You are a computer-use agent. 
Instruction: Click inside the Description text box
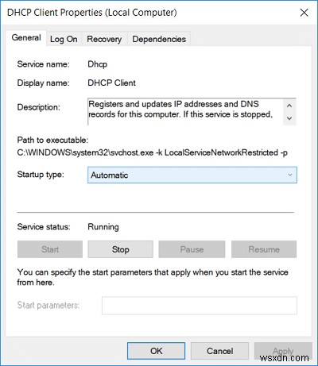[185, 111]
